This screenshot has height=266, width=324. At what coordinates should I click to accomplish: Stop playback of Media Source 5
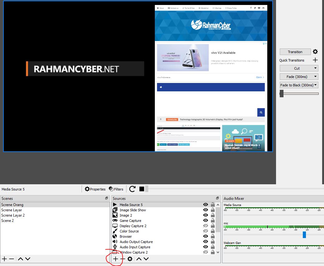click(x=142, y=189)
